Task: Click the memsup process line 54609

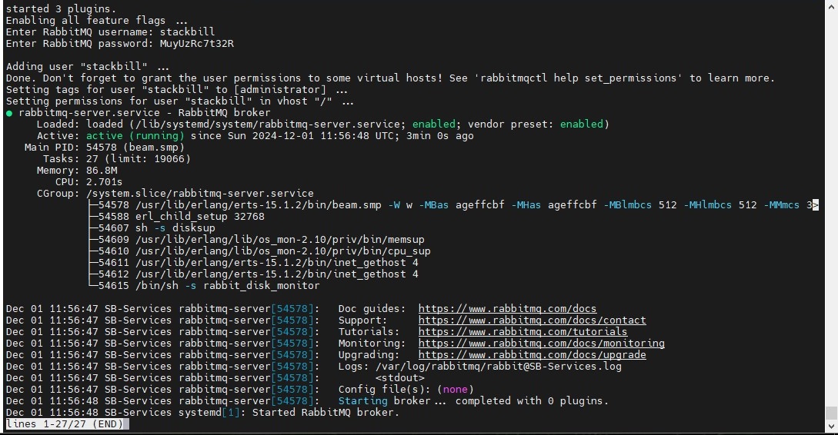Action: click(x=262, y=240)
